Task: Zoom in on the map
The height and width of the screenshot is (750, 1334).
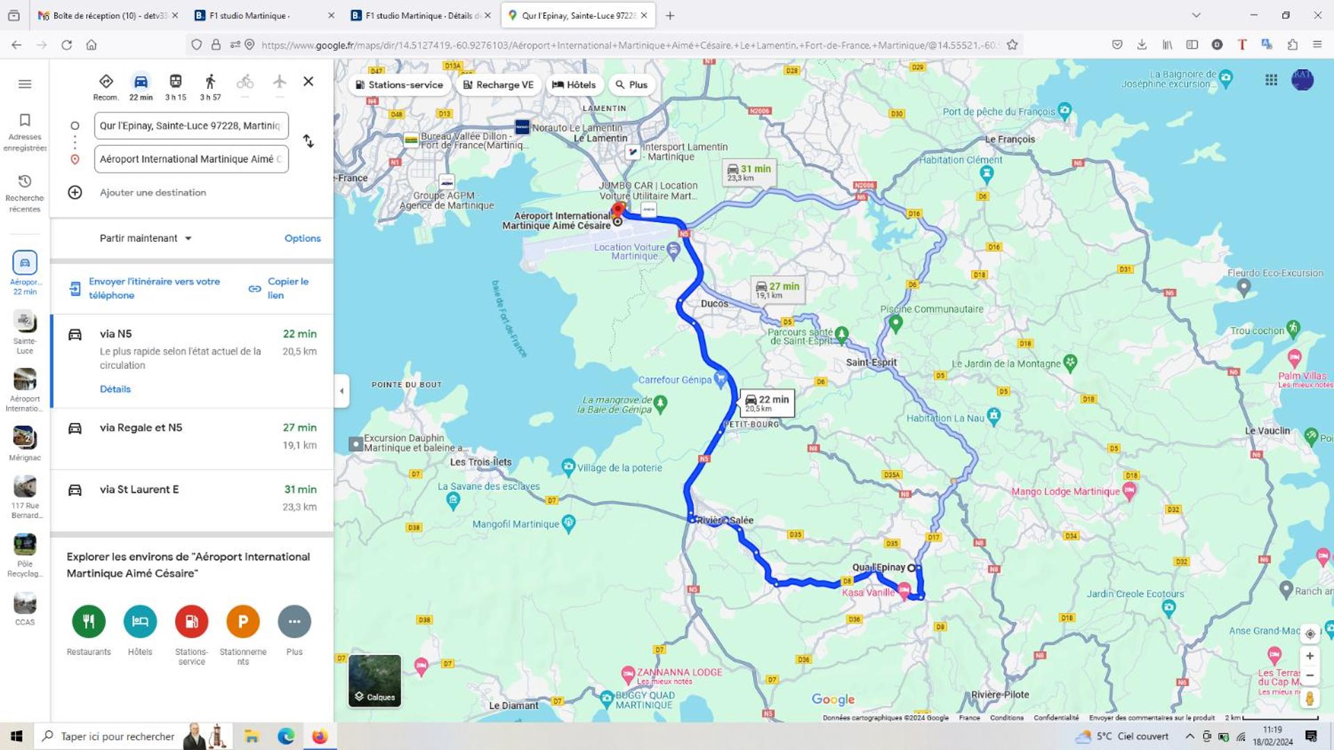Action: click(1310, 656)
